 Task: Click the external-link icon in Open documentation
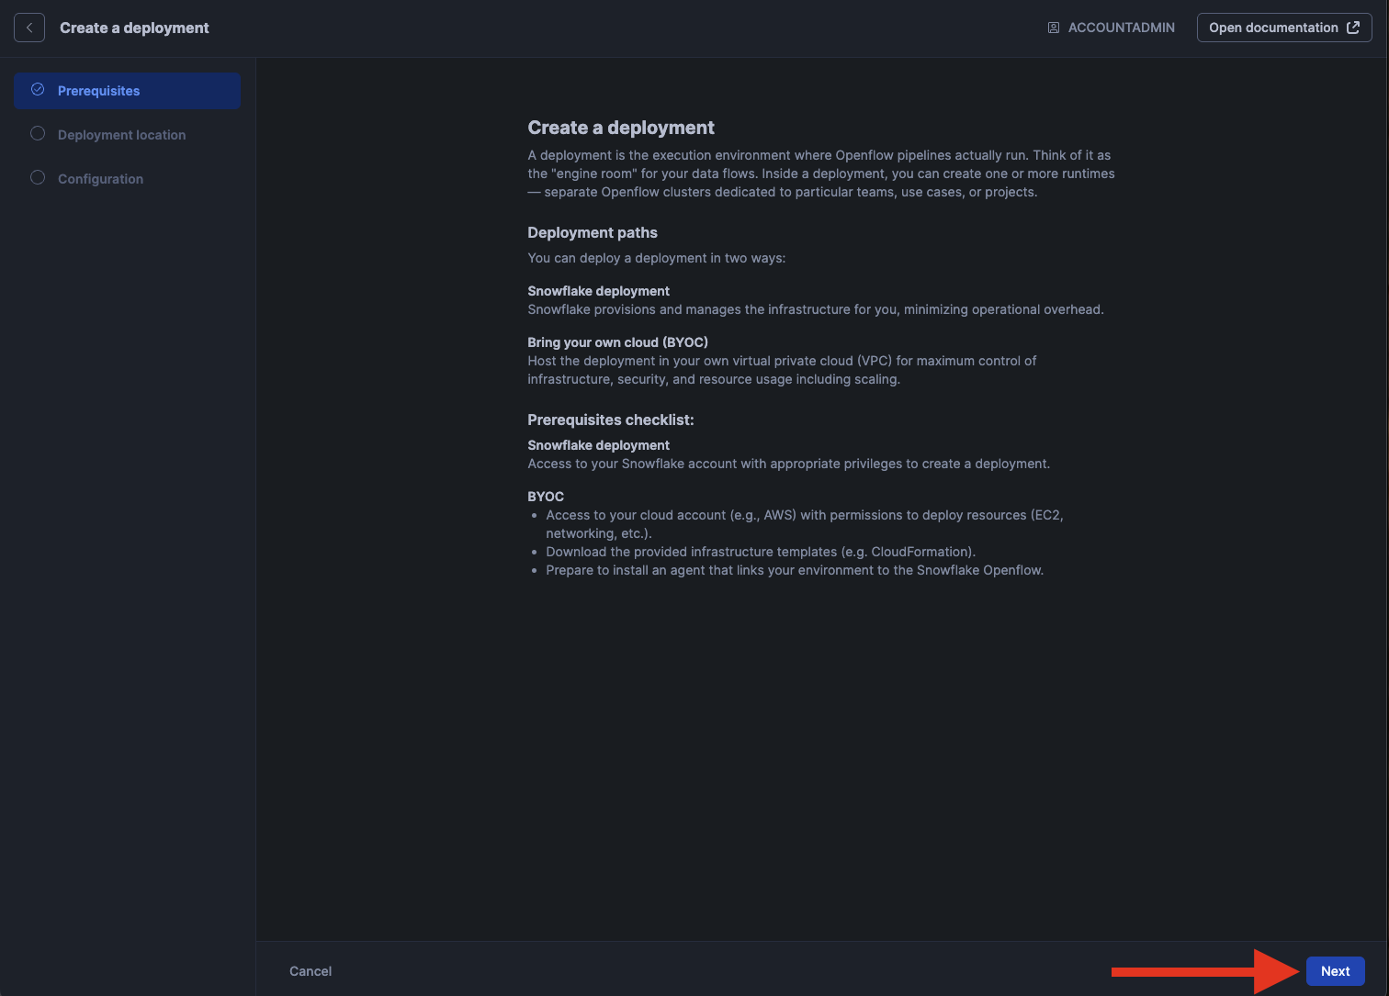click(1353, 28)
